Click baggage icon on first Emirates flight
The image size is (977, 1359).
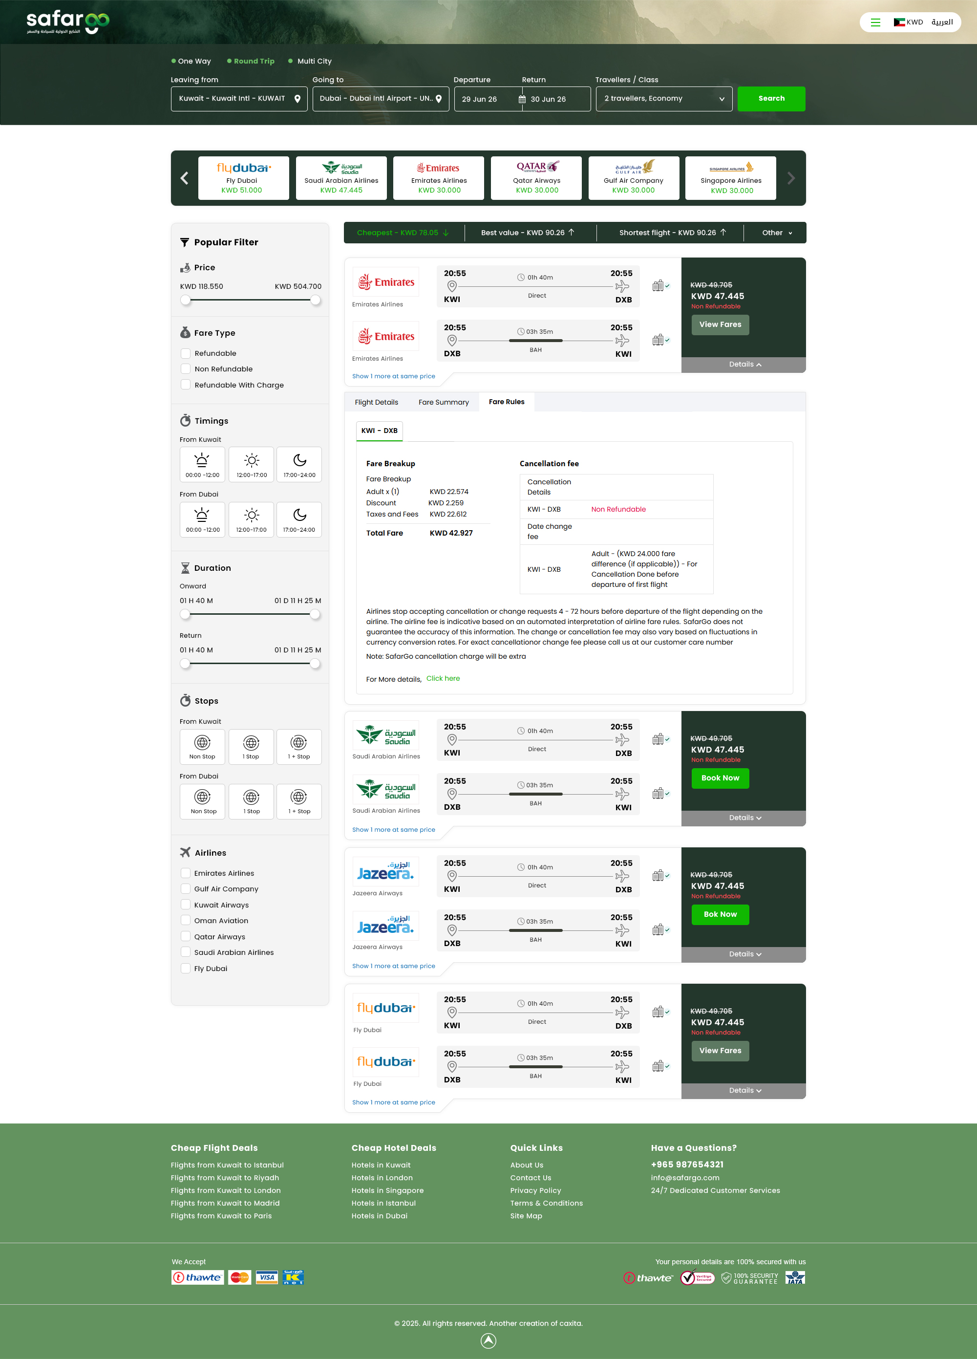tap(658, 286)
